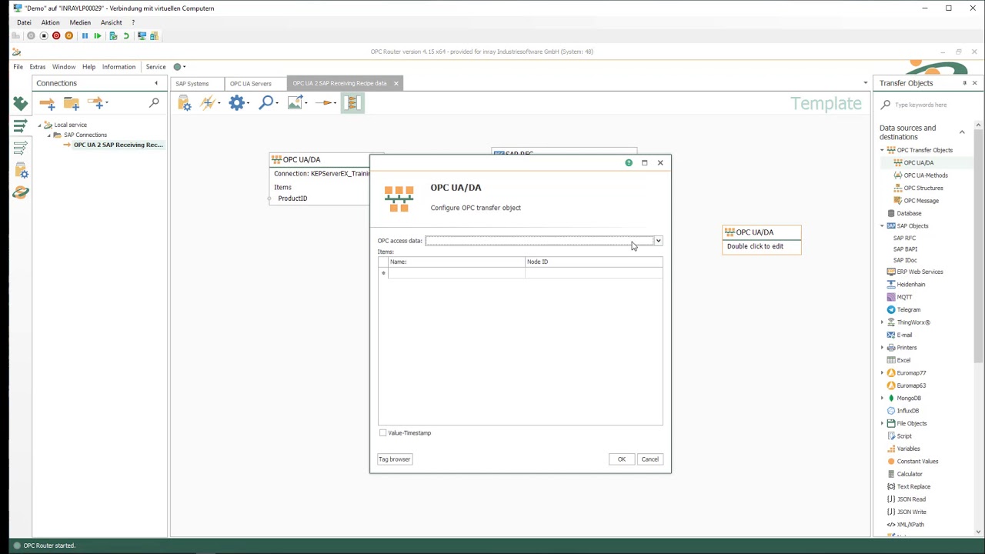Click the revert checkpoint icon in VM toolbar
The height and width of the screenshot is (554, 985).
pyautogui.click(x=126, y=36)
